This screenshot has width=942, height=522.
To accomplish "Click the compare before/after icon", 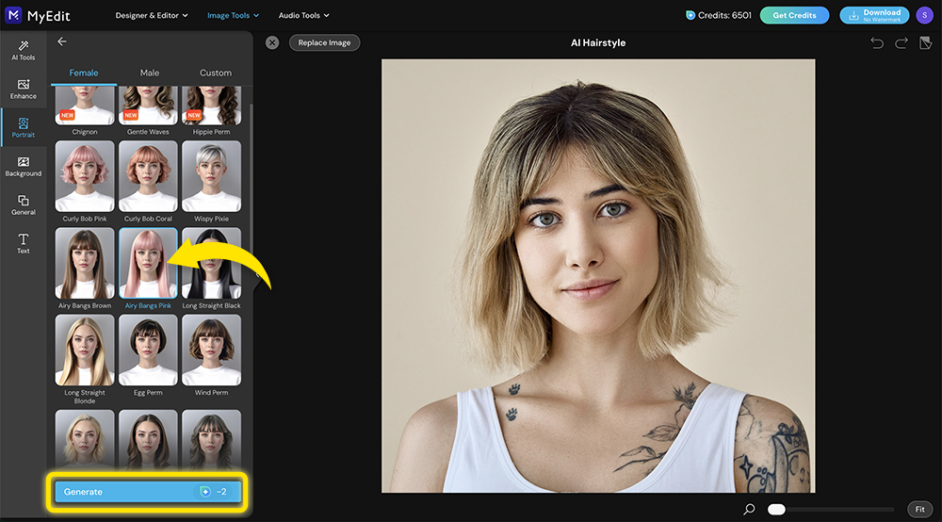I will pos(925,42).
